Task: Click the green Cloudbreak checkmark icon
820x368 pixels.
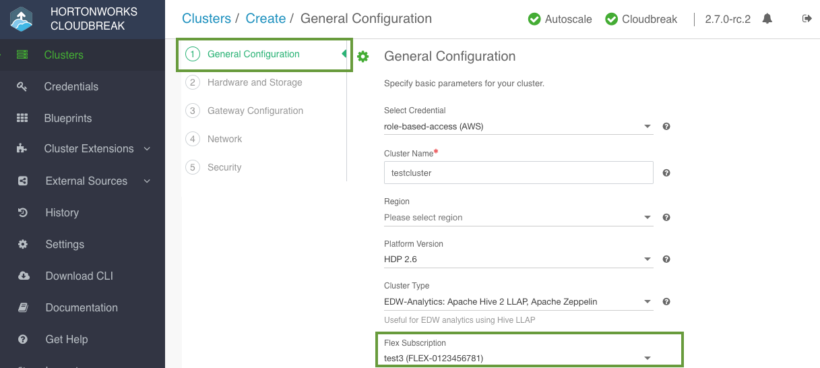Action: [612, 19]
